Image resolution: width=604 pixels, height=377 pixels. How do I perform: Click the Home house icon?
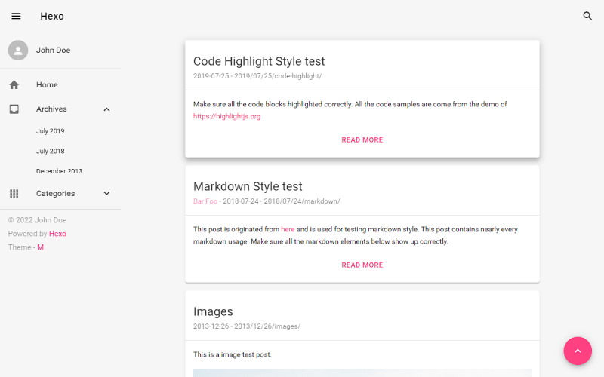(x=14, y=85)
